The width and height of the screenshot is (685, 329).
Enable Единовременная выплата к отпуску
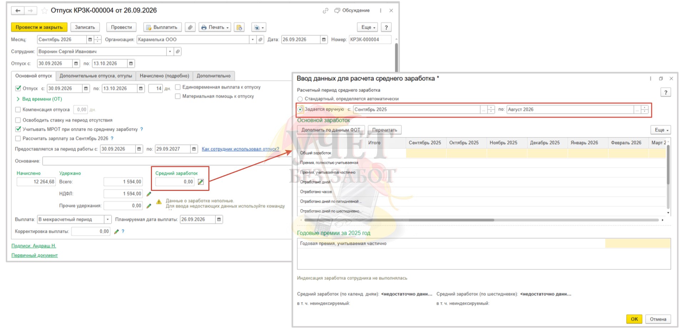(178, 87)
